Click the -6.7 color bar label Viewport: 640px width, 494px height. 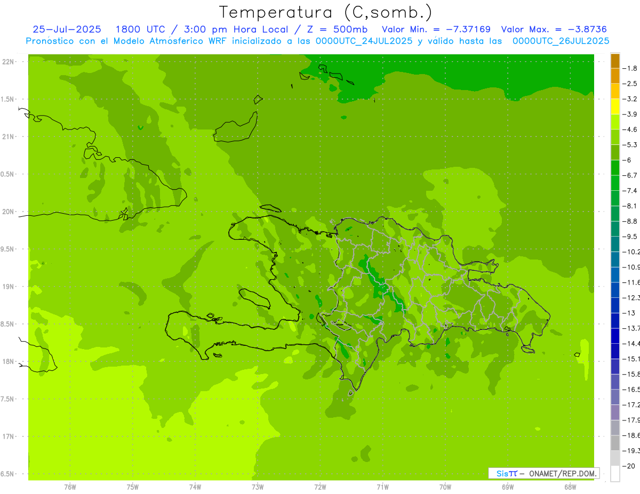point(630,175)
